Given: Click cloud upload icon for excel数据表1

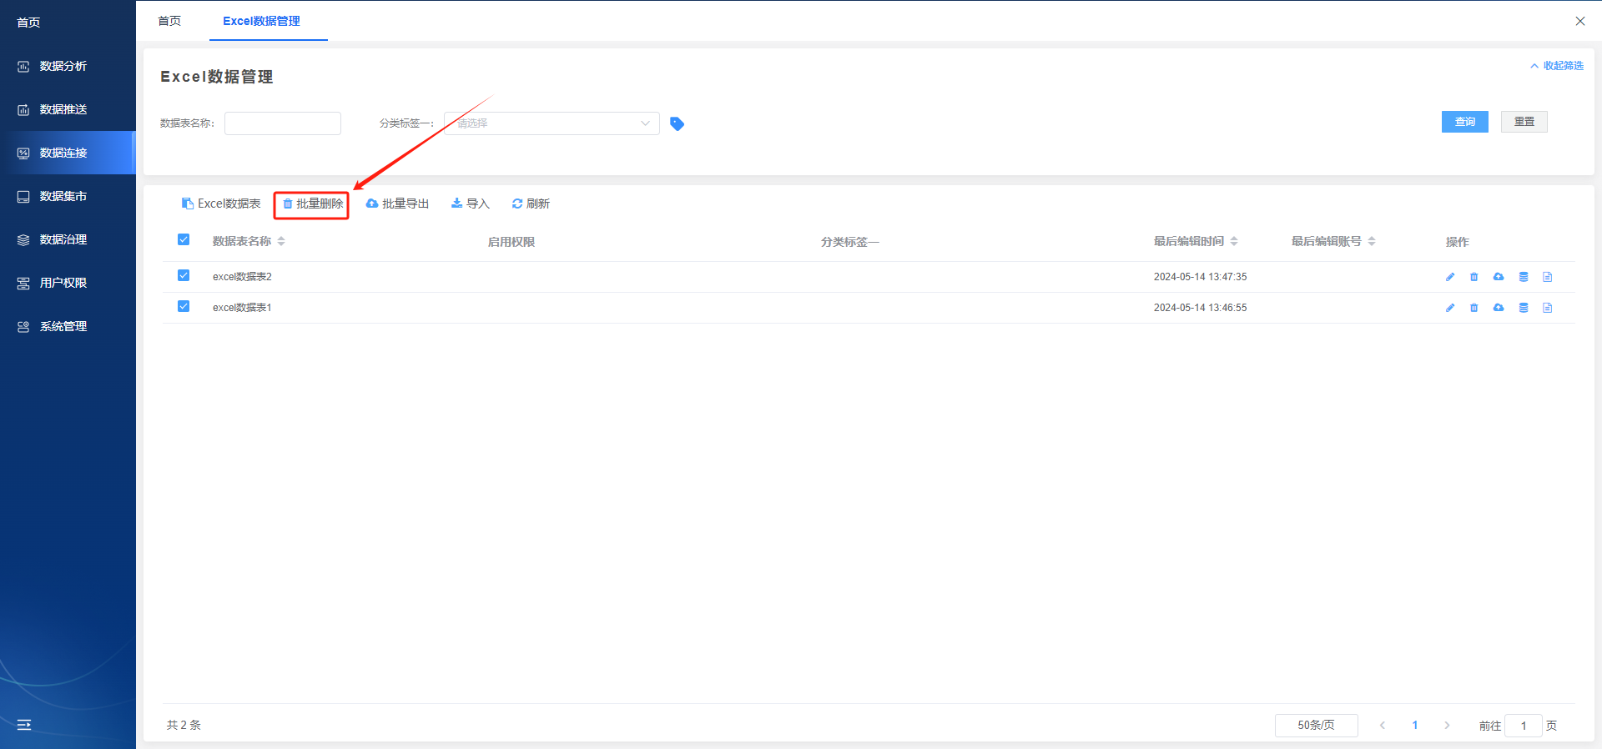Looking at the screenshot, I should coord(1499,308).
